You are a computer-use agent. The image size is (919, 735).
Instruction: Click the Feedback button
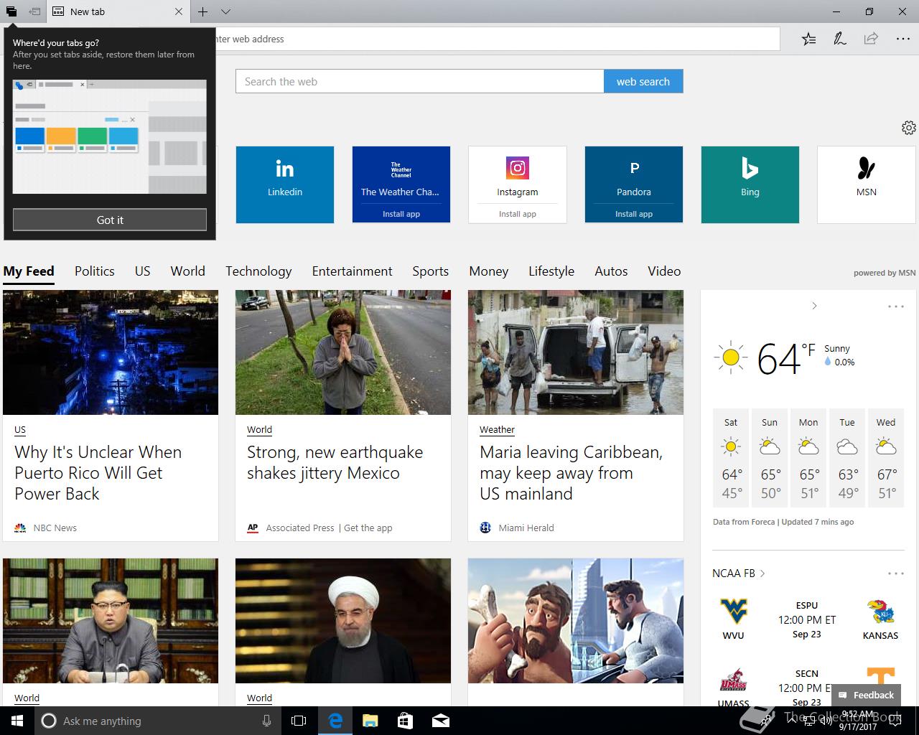point(866,695)
